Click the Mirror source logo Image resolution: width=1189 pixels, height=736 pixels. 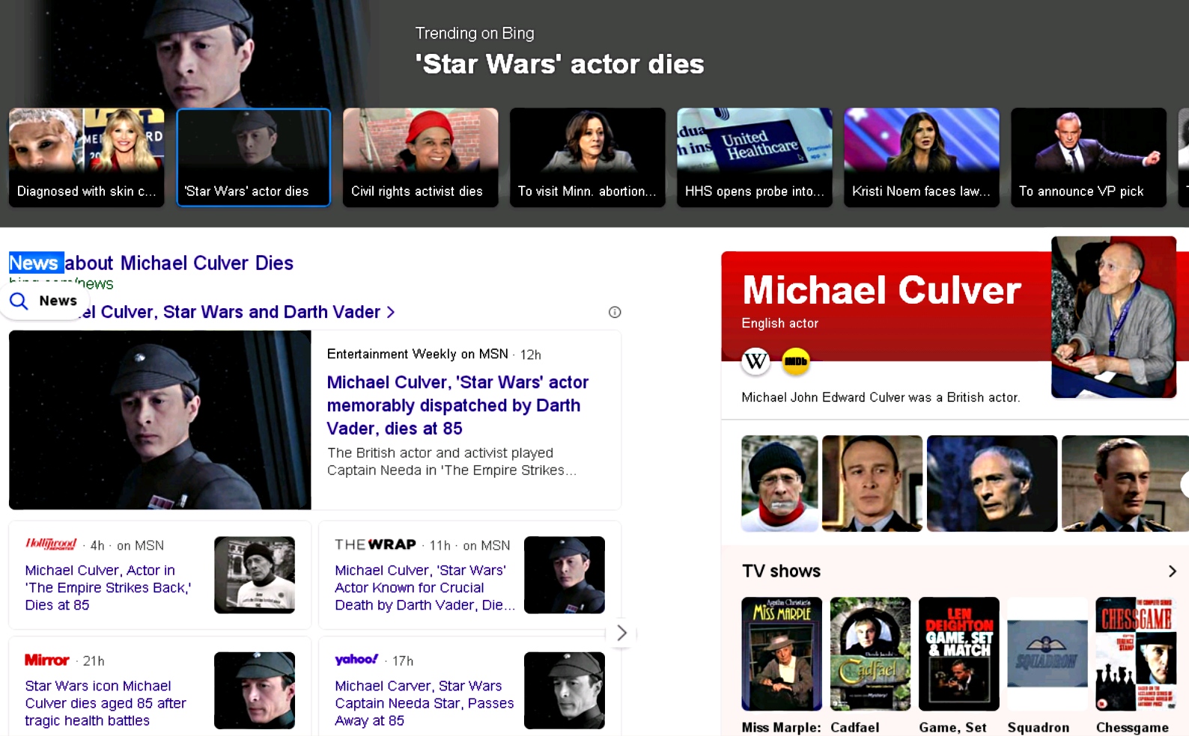point(47,660)
